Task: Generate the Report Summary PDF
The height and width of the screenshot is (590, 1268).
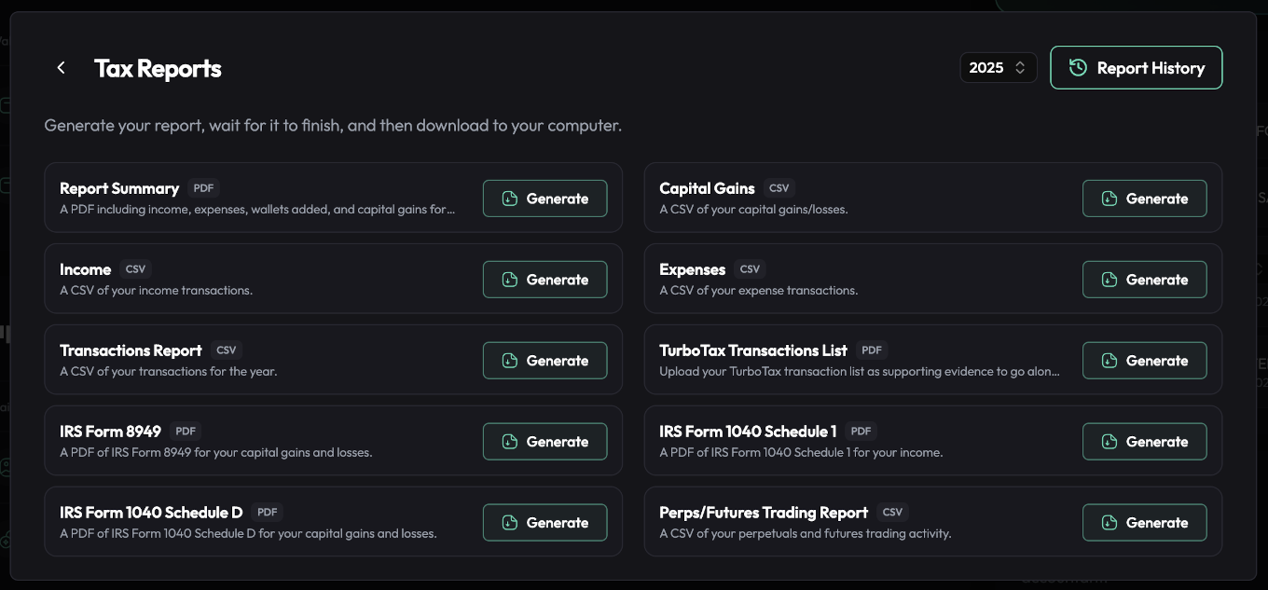Action: [544, 199]
